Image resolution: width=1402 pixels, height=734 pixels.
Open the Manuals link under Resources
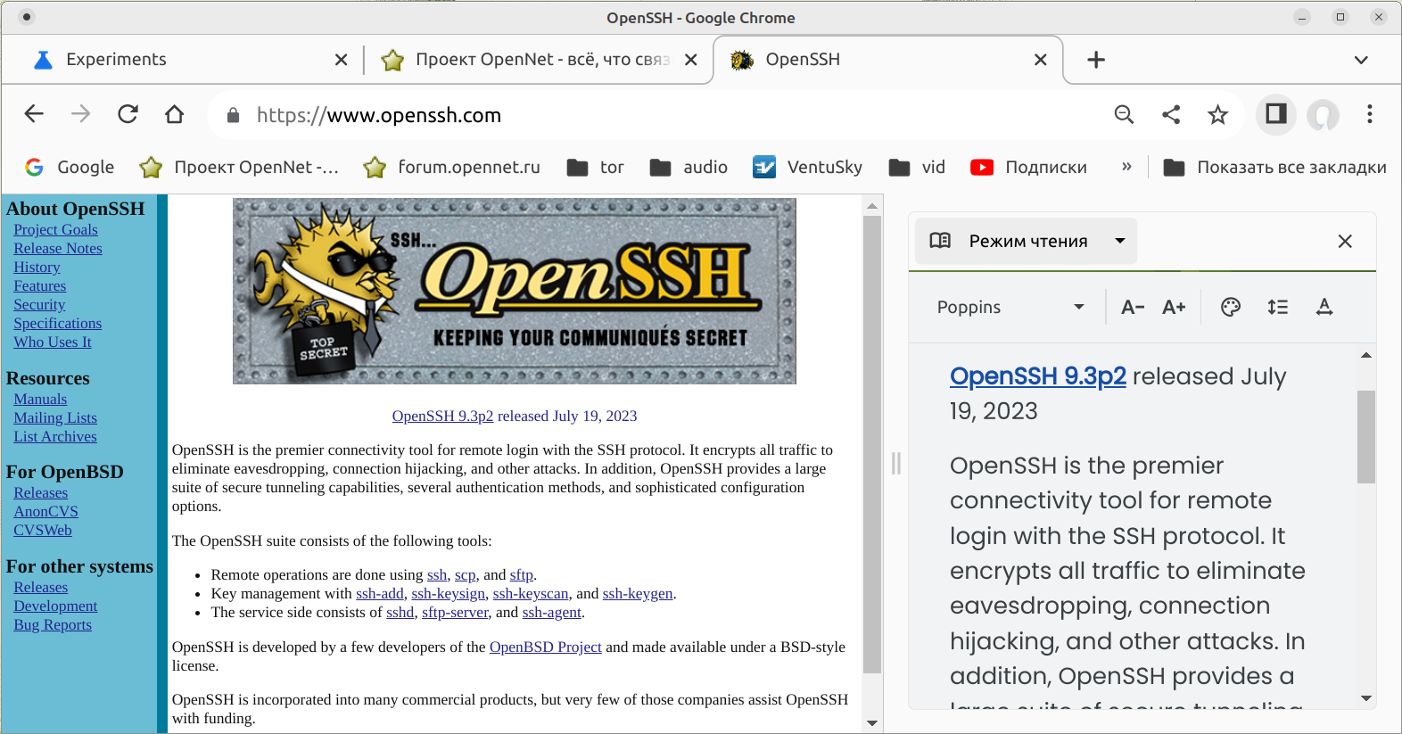point(40,400)
